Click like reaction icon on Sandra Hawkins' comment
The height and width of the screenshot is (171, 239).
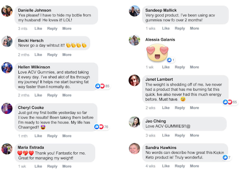225,158
